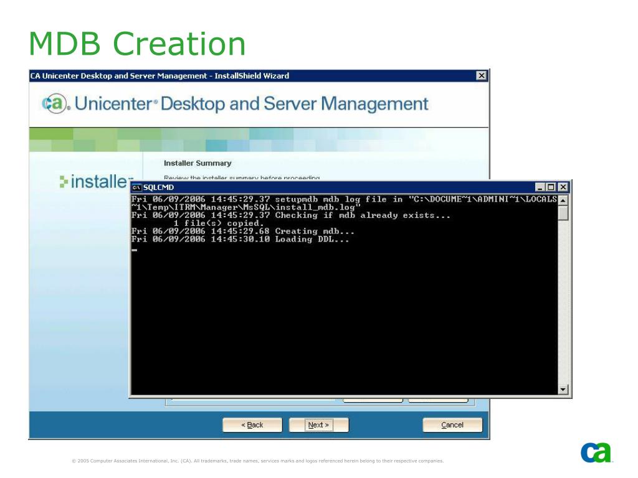Click scroll up arrow in SQLCMD window
638x478 pixels.
(x=563, y=200)
